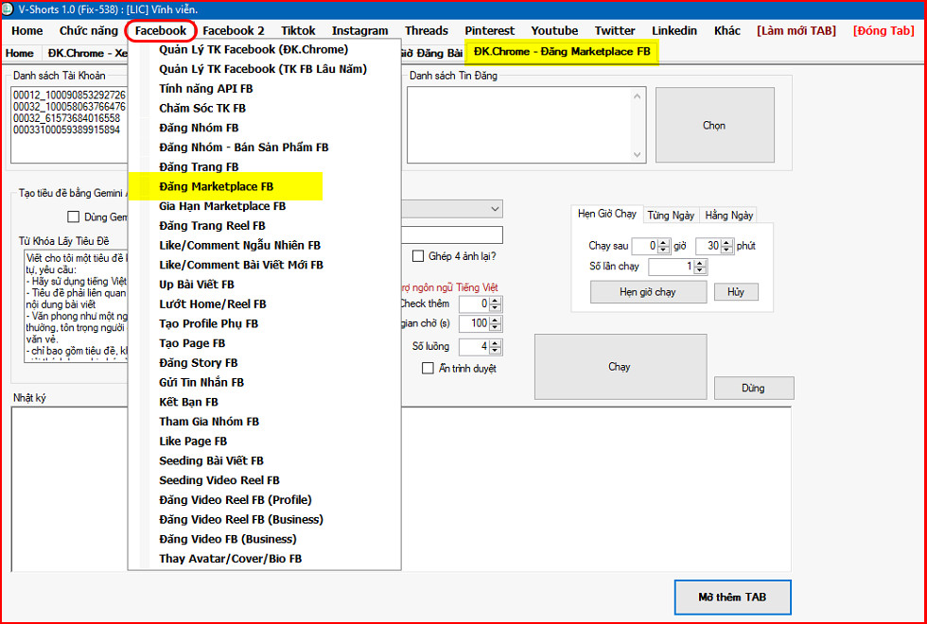Open the Linkedin menu
Image resolution: width=927 pixels, height=624 pixels.
point(674,30)
